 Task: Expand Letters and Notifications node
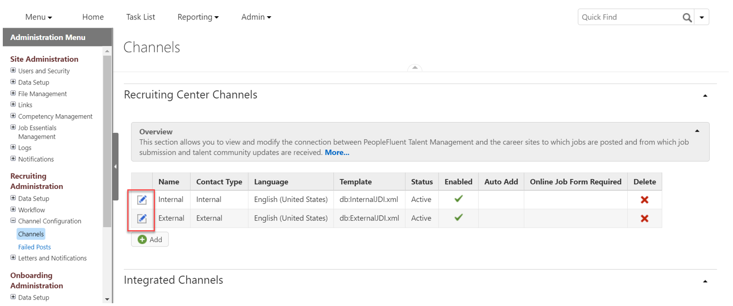tap(13, 258)
